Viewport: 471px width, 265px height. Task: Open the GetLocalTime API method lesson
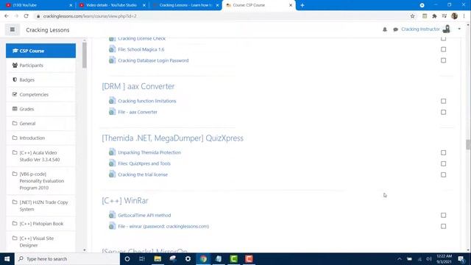(x=144, y=215)
